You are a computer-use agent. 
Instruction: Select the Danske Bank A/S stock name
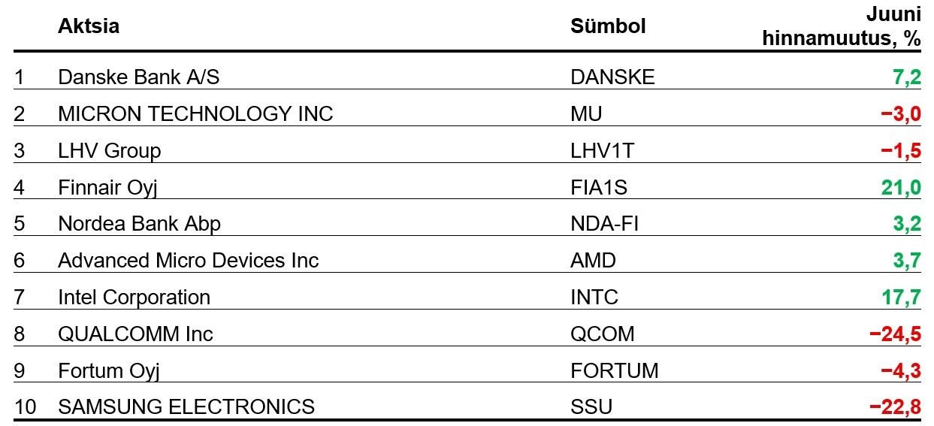pos(139,77)
